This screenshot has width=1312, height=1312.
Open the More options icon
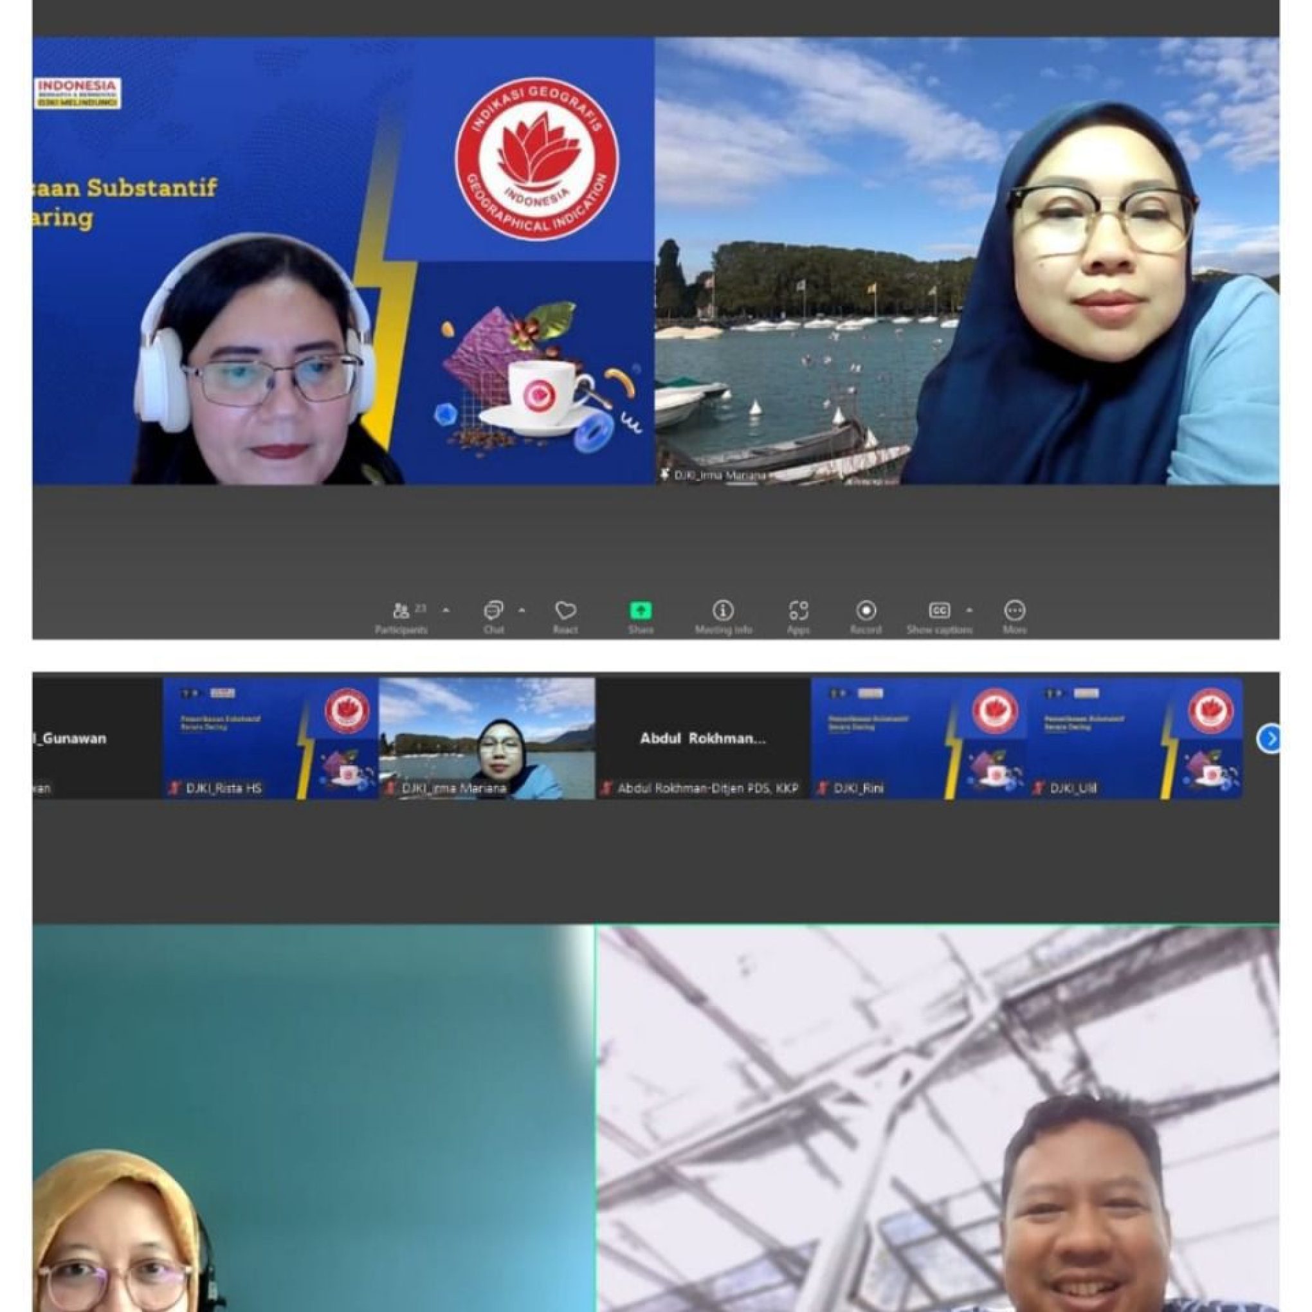(1015, 610)
